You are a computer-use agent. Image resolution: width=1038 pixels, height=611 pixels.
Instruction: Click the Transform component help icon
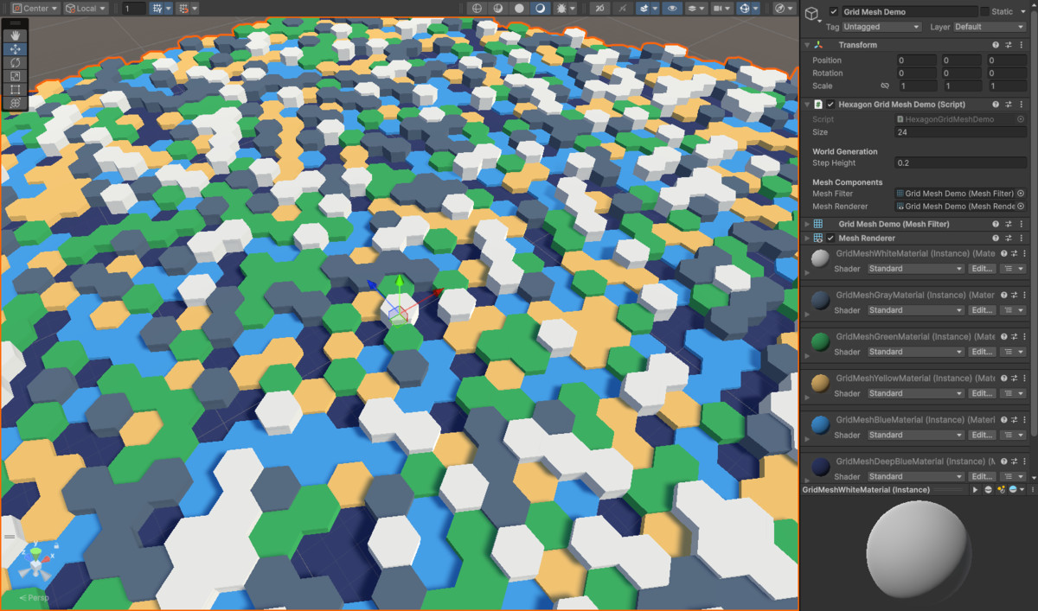coord(995,45)
